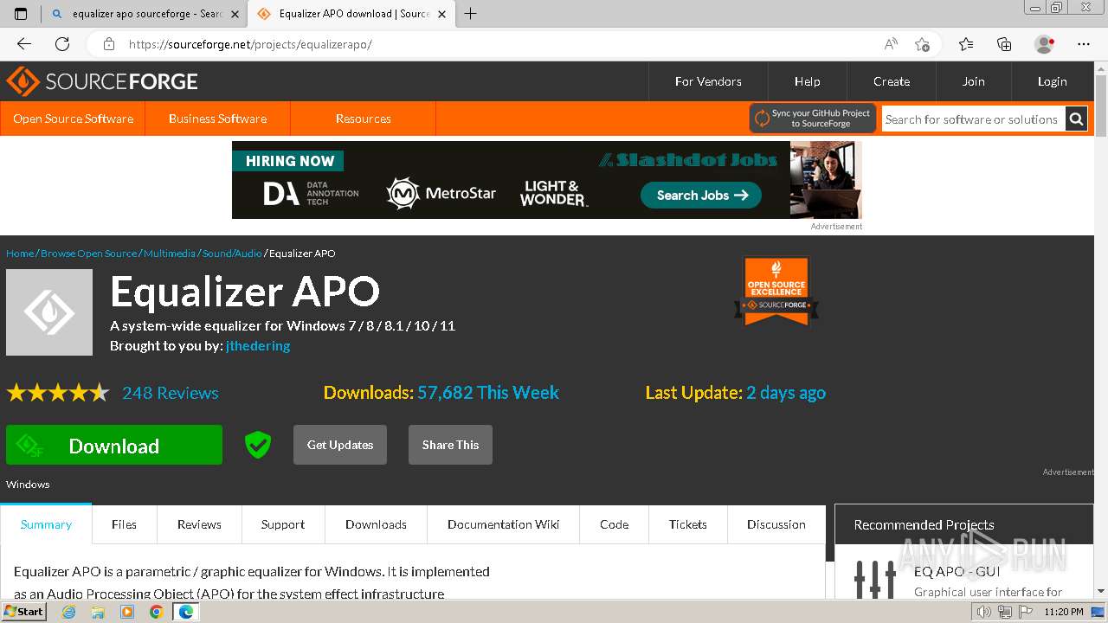Click the search magnifier button
This screenshot has width=1108, height=623.
pos(1076,119)
